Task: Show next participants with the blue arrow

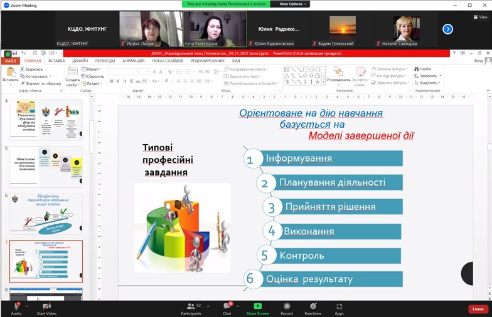Action: pyautogui.click(x=447, y=29)
